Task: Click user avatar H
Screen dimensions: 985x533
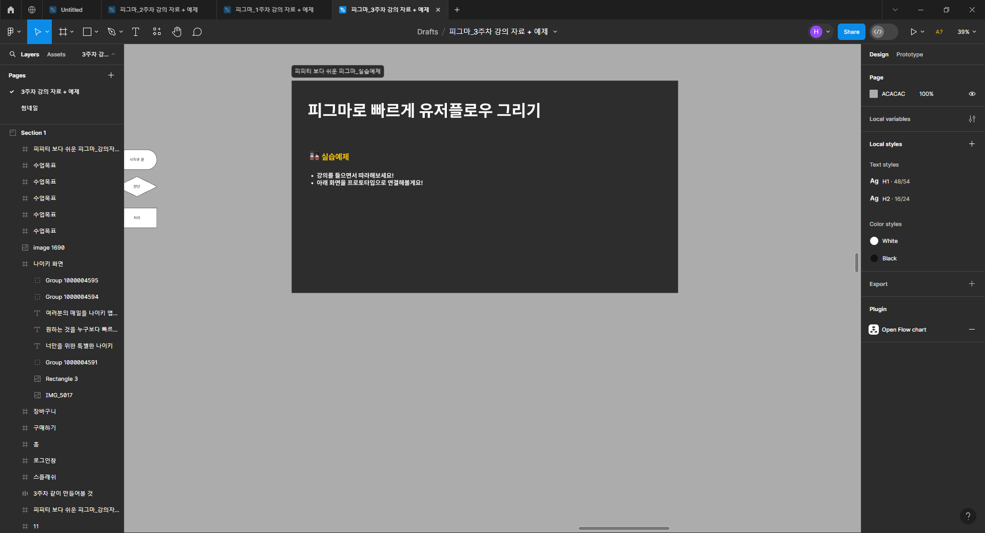Action: [x=816, y=32]
